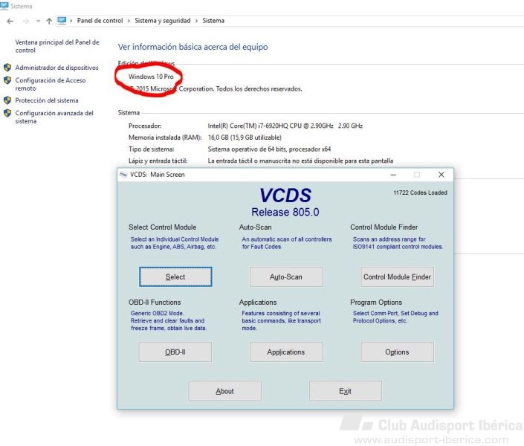524x446 pixels.
Task: Open recent locations dropdown chevron
Action: (x=38, y=21)
